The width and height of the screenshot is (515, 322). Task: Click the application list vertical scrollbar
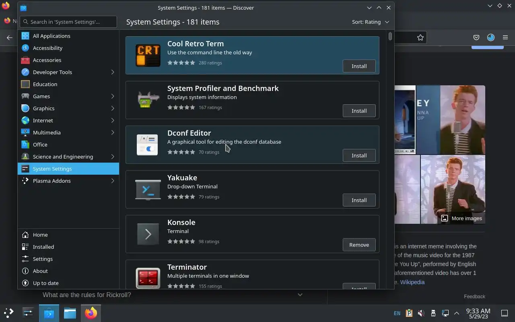point(390,36)
